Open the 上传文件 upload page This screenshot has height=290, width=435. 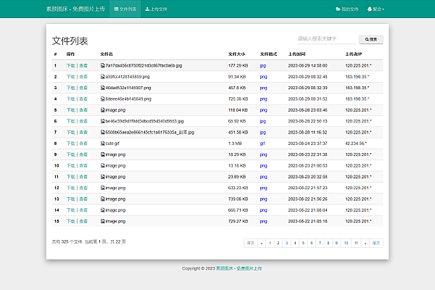[156, 9]
